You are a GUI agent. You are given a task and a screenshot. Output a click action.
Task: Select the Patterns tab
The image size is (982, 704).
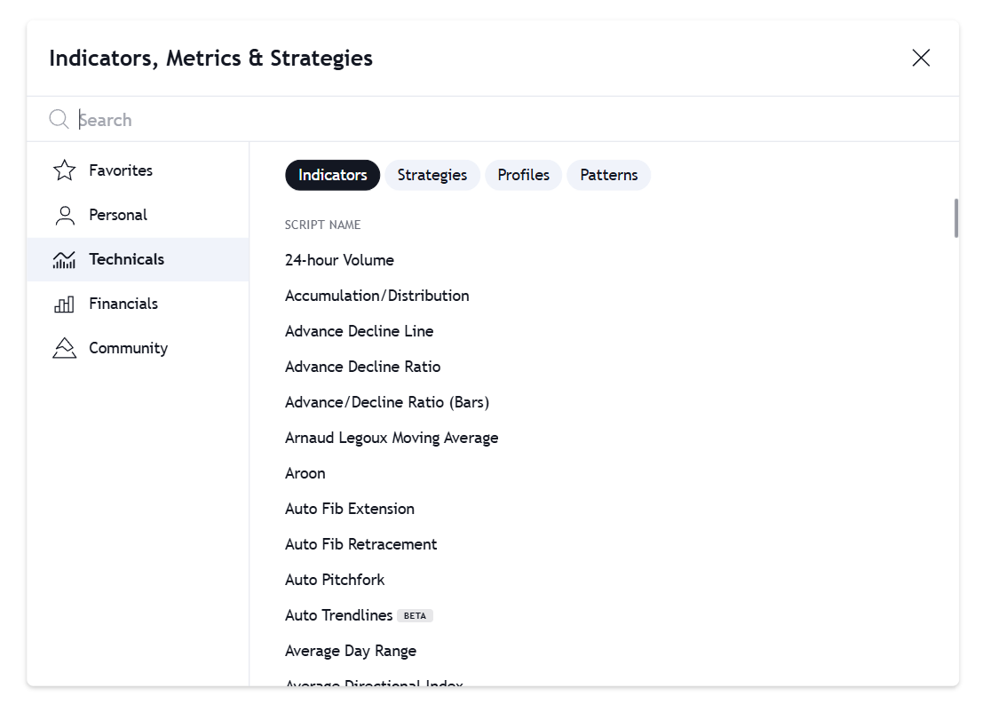[x=608, y=175]
